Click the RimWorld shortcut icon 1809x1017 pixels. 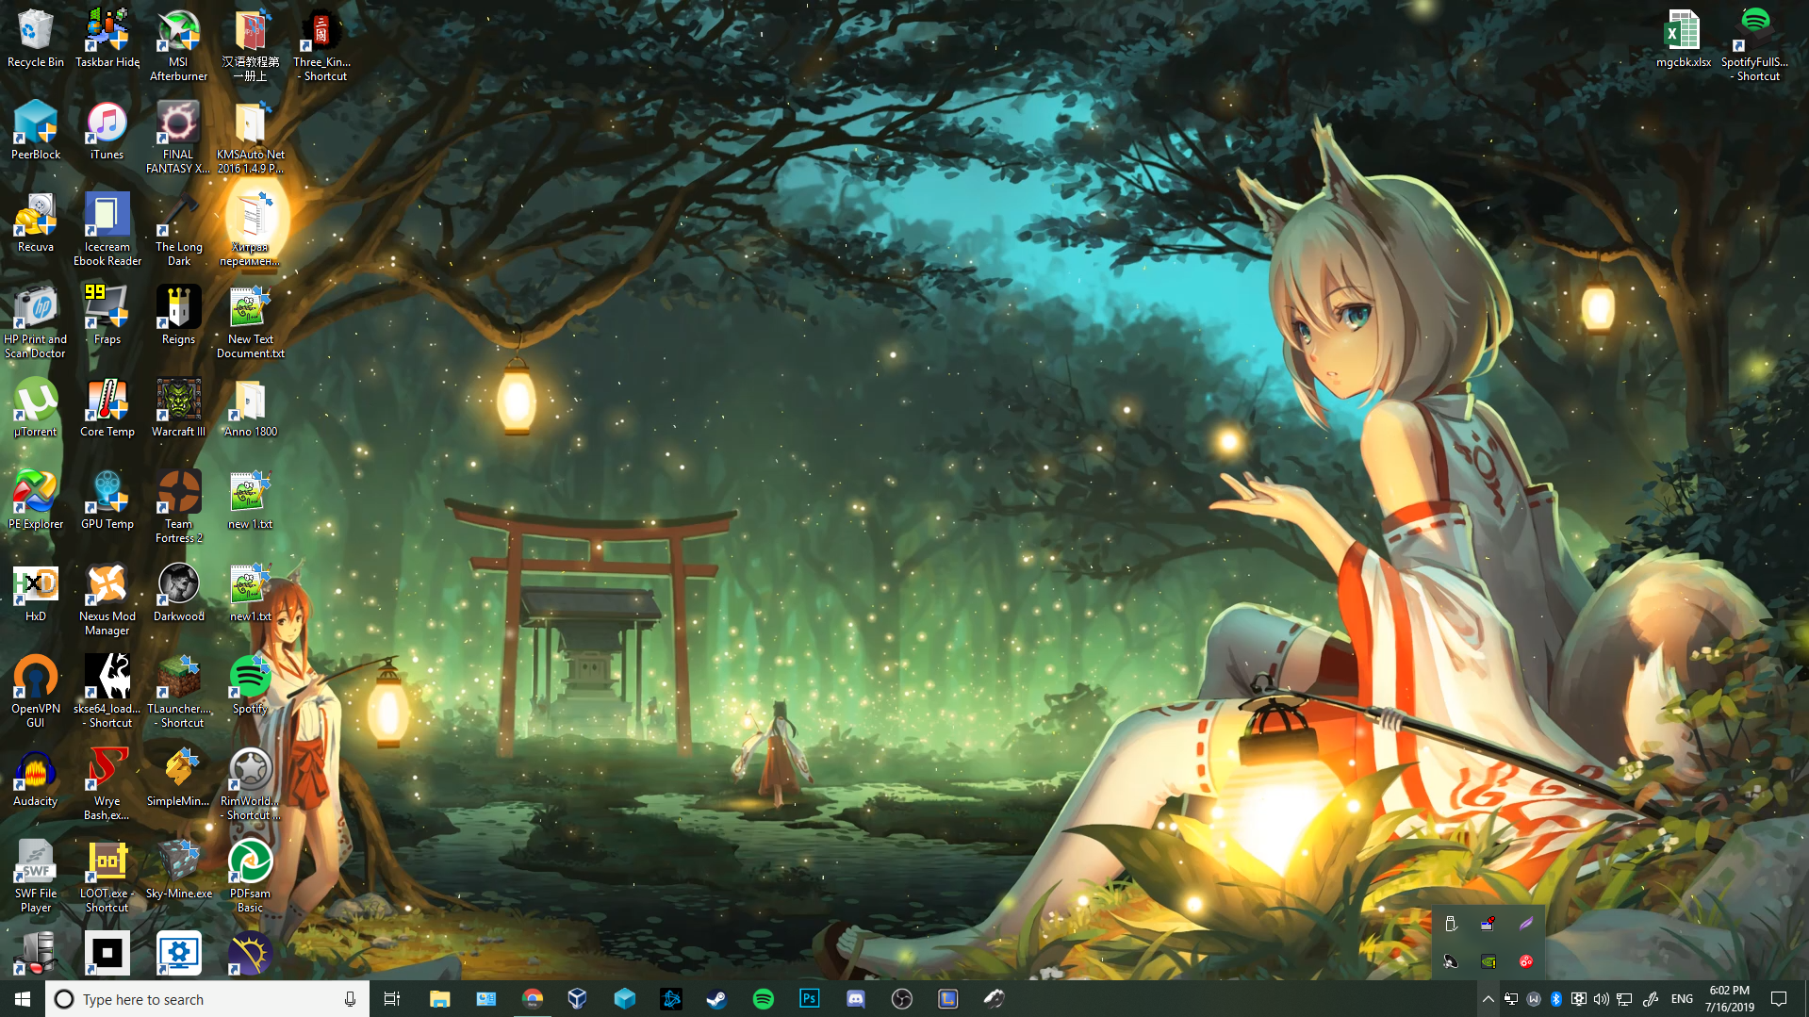[x=250, y=784]
